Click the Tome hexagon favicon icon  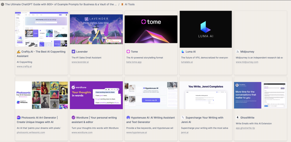coord(128,52)
